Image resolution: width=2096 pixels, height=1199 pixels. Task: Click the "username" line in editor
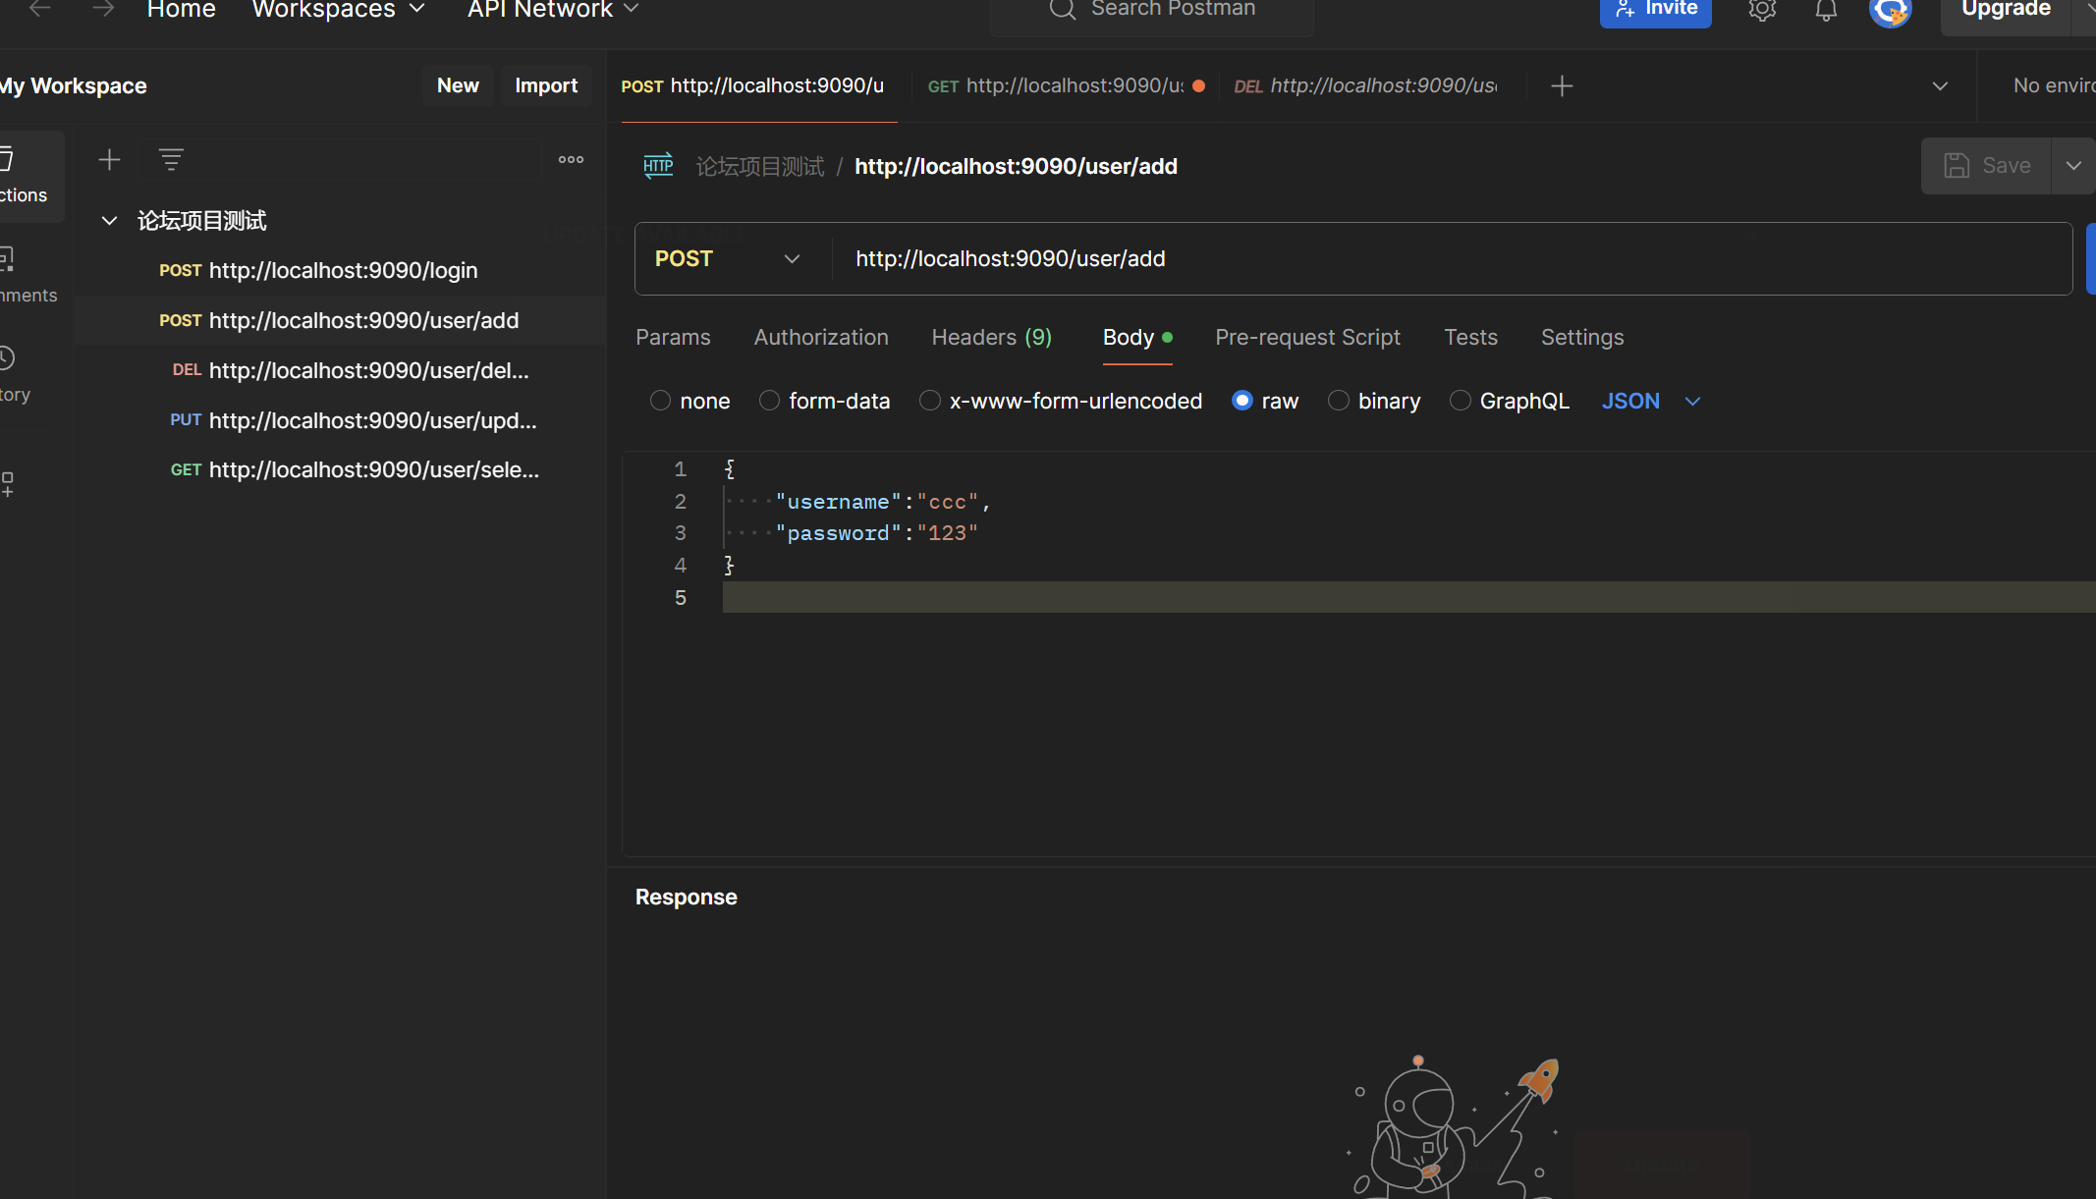pyautogui.click(x=1408, y=502)
